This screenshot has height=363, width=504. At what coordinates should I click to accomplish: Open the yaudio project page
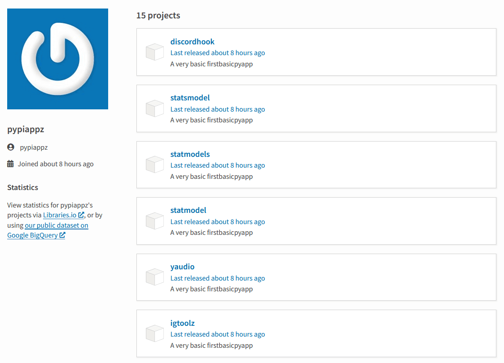click(x=182, y=266)
